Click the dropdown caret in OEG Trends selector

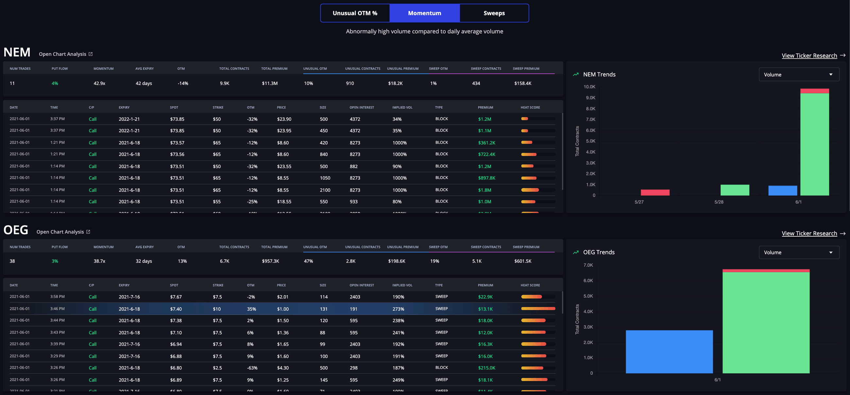831,253
